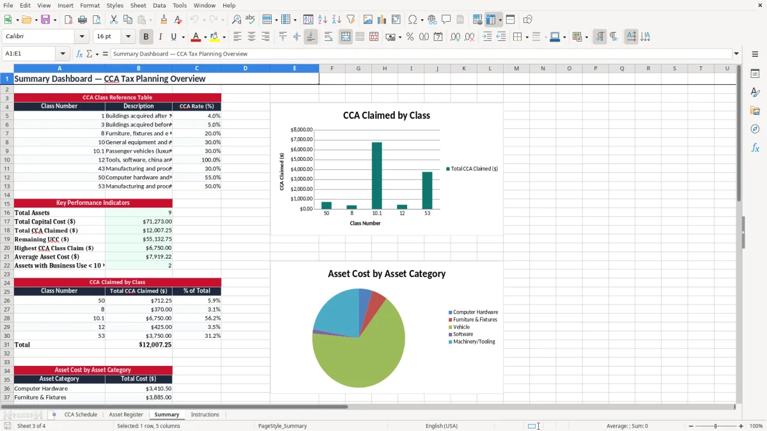Open the File menu
The image size is (767, 431).
pyautogui.click(x=8, y=5)
